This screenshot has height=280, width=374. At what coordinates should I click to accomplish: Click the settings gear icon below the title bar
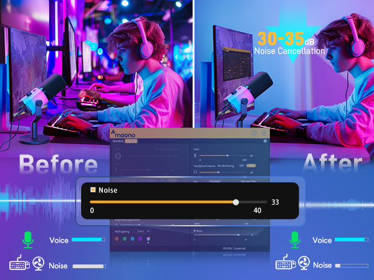coord(265,141)
